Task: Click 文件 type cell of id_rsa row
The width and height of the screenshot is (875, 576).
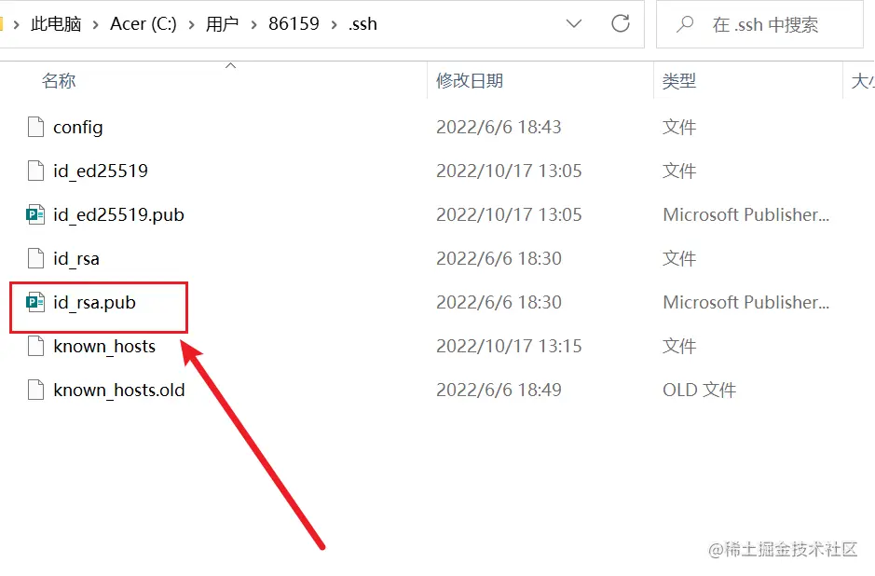Action: tap(679, 258)
